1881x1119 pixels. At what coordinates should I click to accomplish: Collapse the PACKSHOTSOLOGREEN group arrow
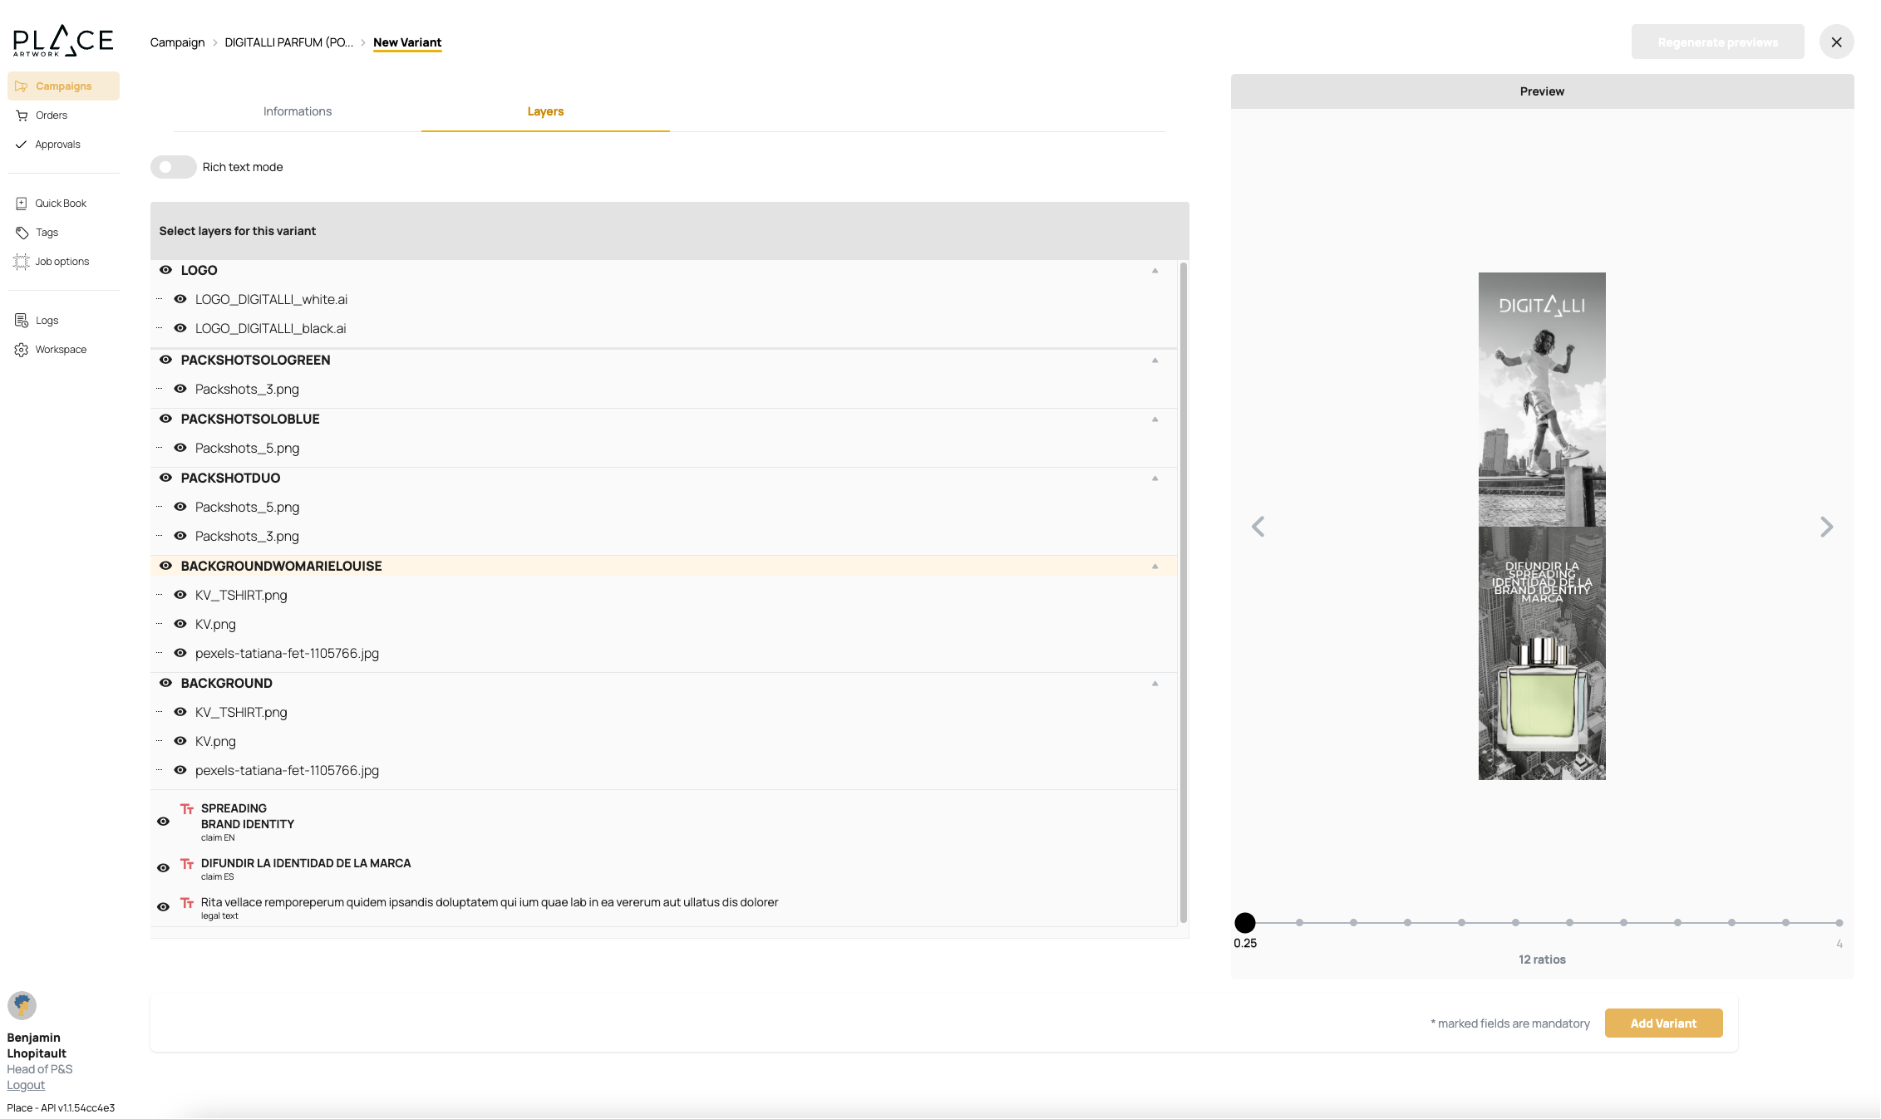[x=1155, y=361]
